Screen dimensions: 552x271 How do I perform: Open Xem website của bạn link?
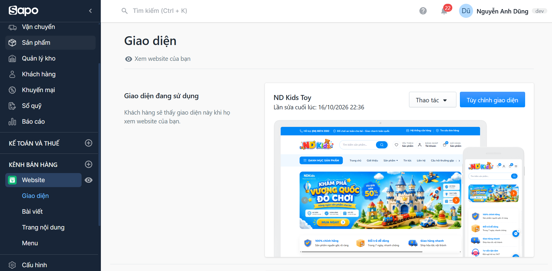158,59
